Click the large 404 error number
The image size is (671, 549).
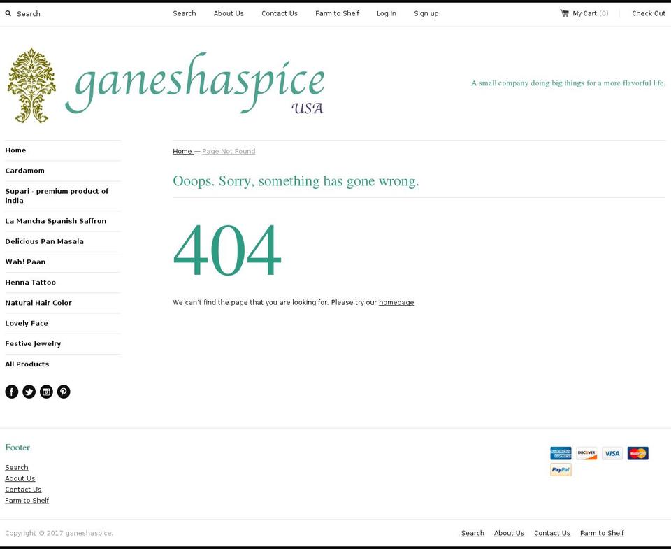click(x=227, y=250)
